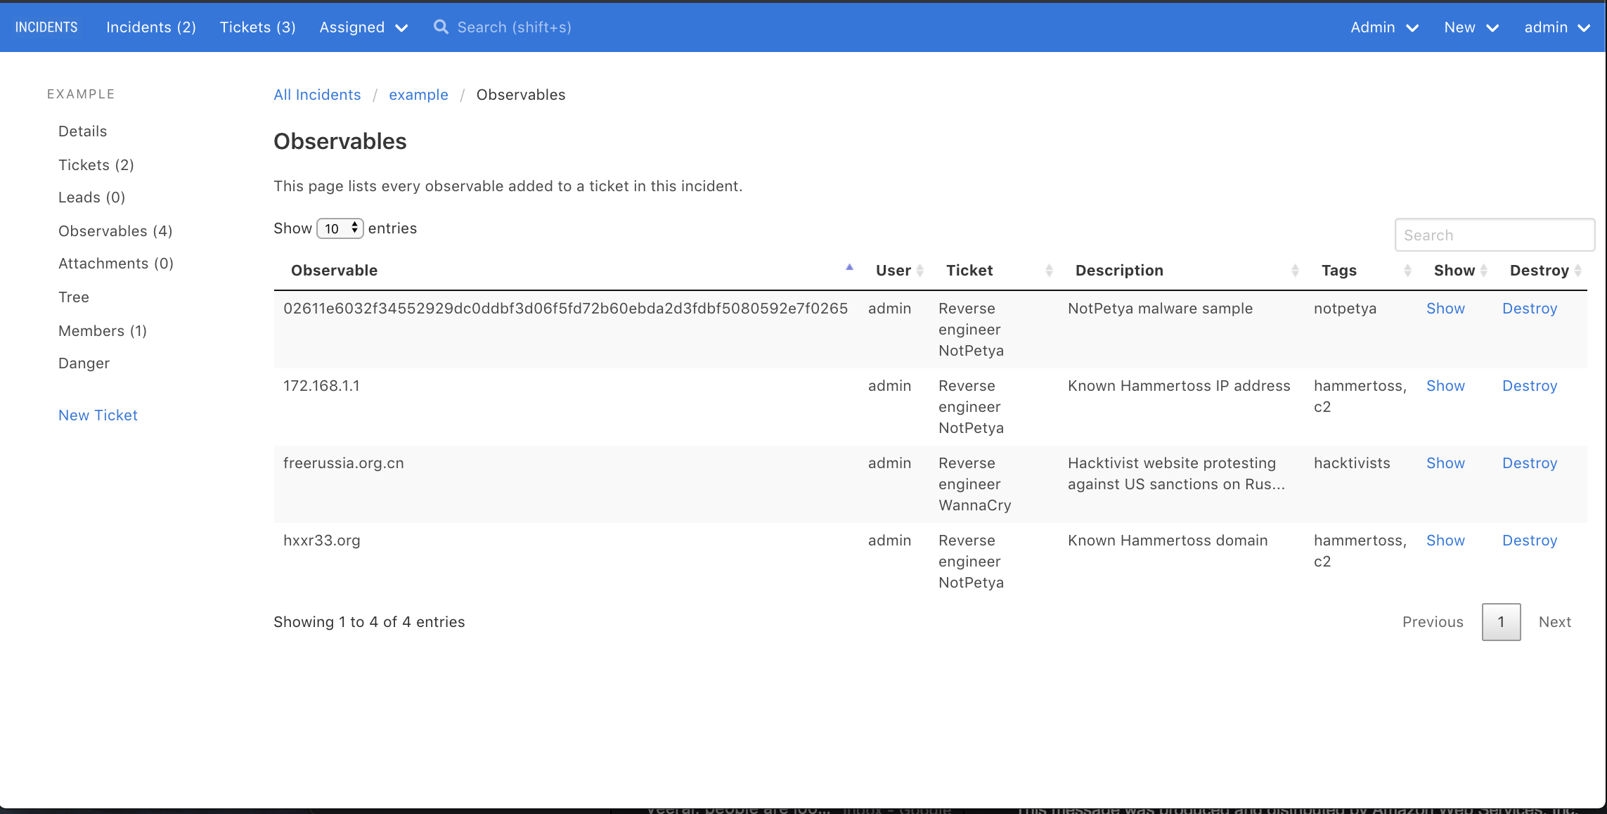Screen dimensions: 1607x814
Task: Click the search magnifier icon in navbar
Action: pos(441,27)
